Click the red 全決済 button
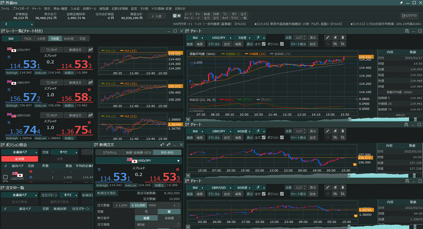The width and height of the screenshot is (423, 229). coord(20,159)
